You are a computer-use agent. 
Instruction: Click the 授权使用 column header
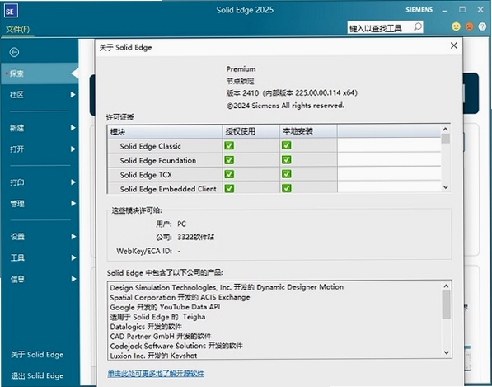[251, 131]
